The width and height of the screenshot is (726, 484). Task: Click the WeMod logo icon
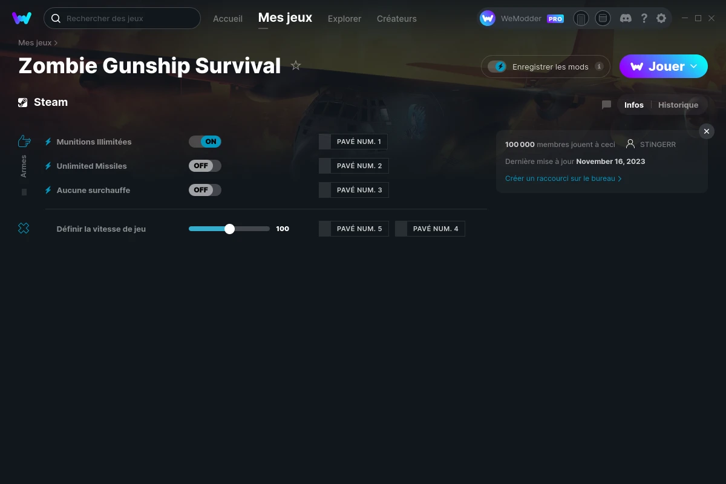(22, 18)
